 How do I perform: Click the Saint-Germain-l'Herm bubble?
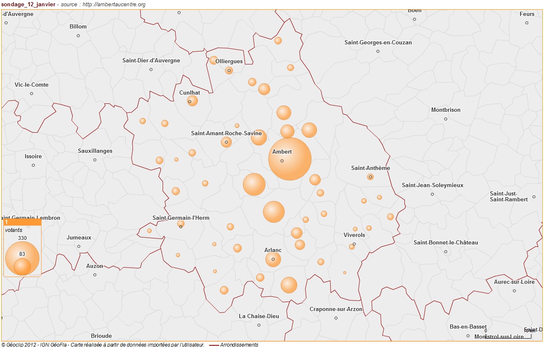[x=181, y=224]
